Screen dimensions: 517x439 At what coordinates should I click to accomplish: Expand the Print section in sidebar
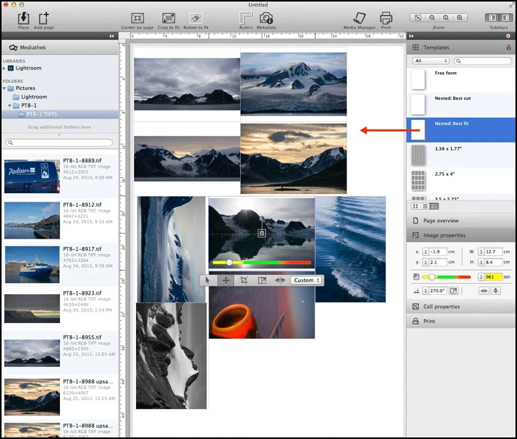461,321
